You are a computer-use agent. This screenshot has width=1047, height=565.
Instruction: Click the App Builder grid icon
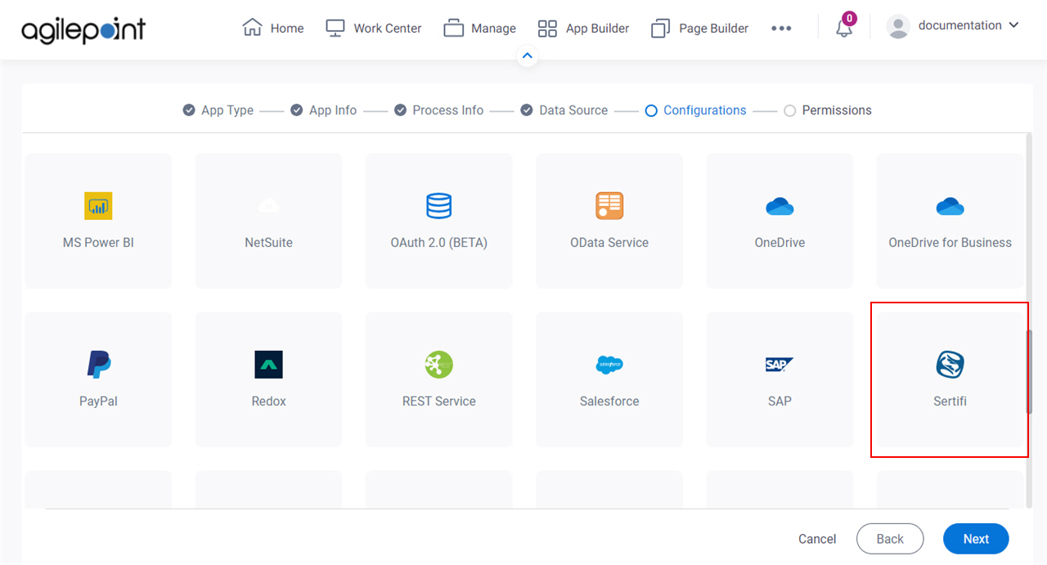click(547, 29)
